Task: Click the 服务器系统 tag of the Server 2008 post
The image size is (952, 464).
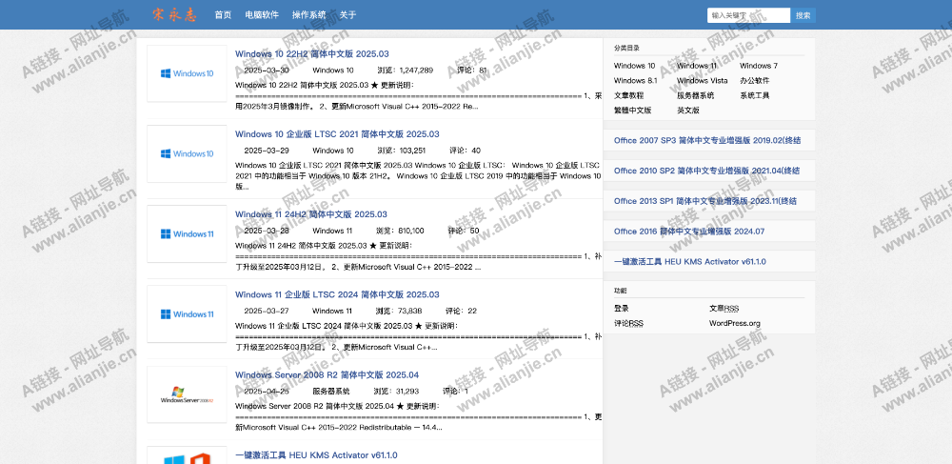Action: click(331, 392)
